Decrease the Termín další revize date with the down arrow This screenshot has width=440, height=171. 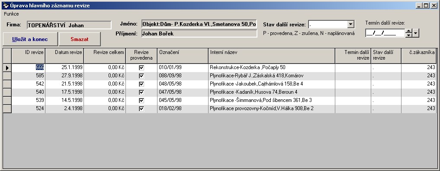[x=409, y=35]
